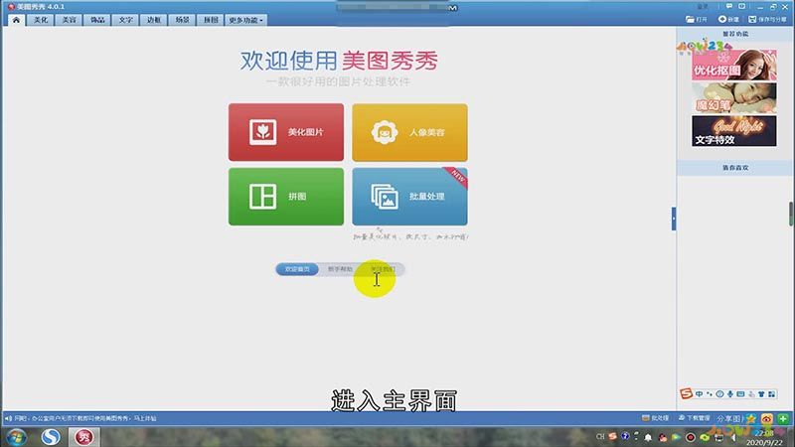This screenshot has width=795, height=447.
Task: Click the 登录 login link in title bar
Action: coord(703,7)
